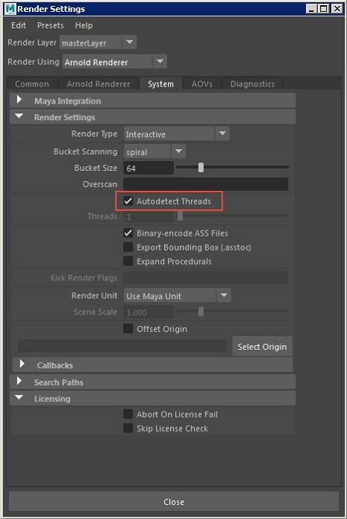
Task: Open the Render Using dropdown
Action: click(115, 62)
